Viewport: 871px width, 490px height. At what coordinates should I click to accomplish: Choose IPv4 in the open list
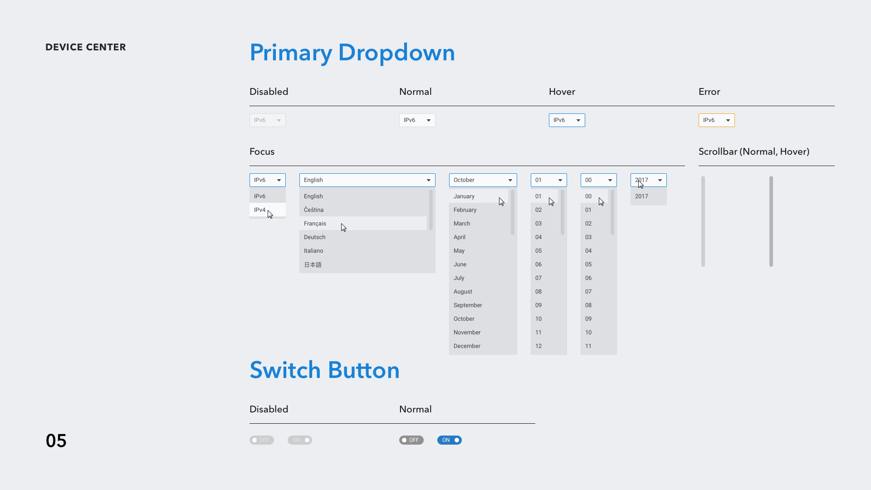tap(260, 210)
